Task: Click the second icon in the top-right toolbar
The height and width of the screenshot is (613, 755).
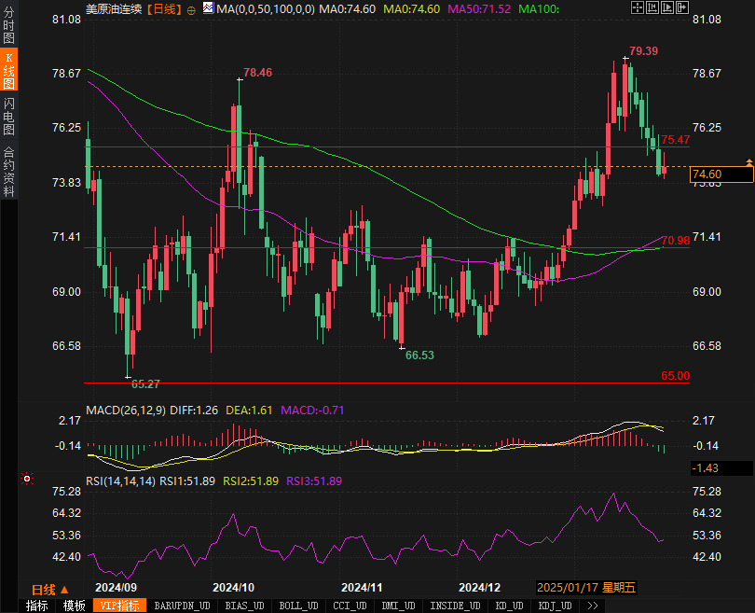Action: tap(653, 8)
